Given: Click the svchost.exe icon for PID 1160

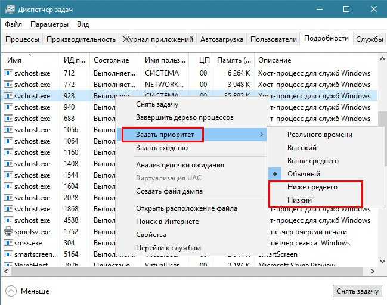Looking at the screenshot, I should point(8,152).
